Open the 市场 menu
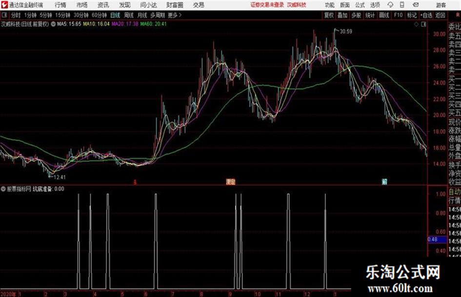The width and height of the screenshot is (461, 297). [81, 5]
